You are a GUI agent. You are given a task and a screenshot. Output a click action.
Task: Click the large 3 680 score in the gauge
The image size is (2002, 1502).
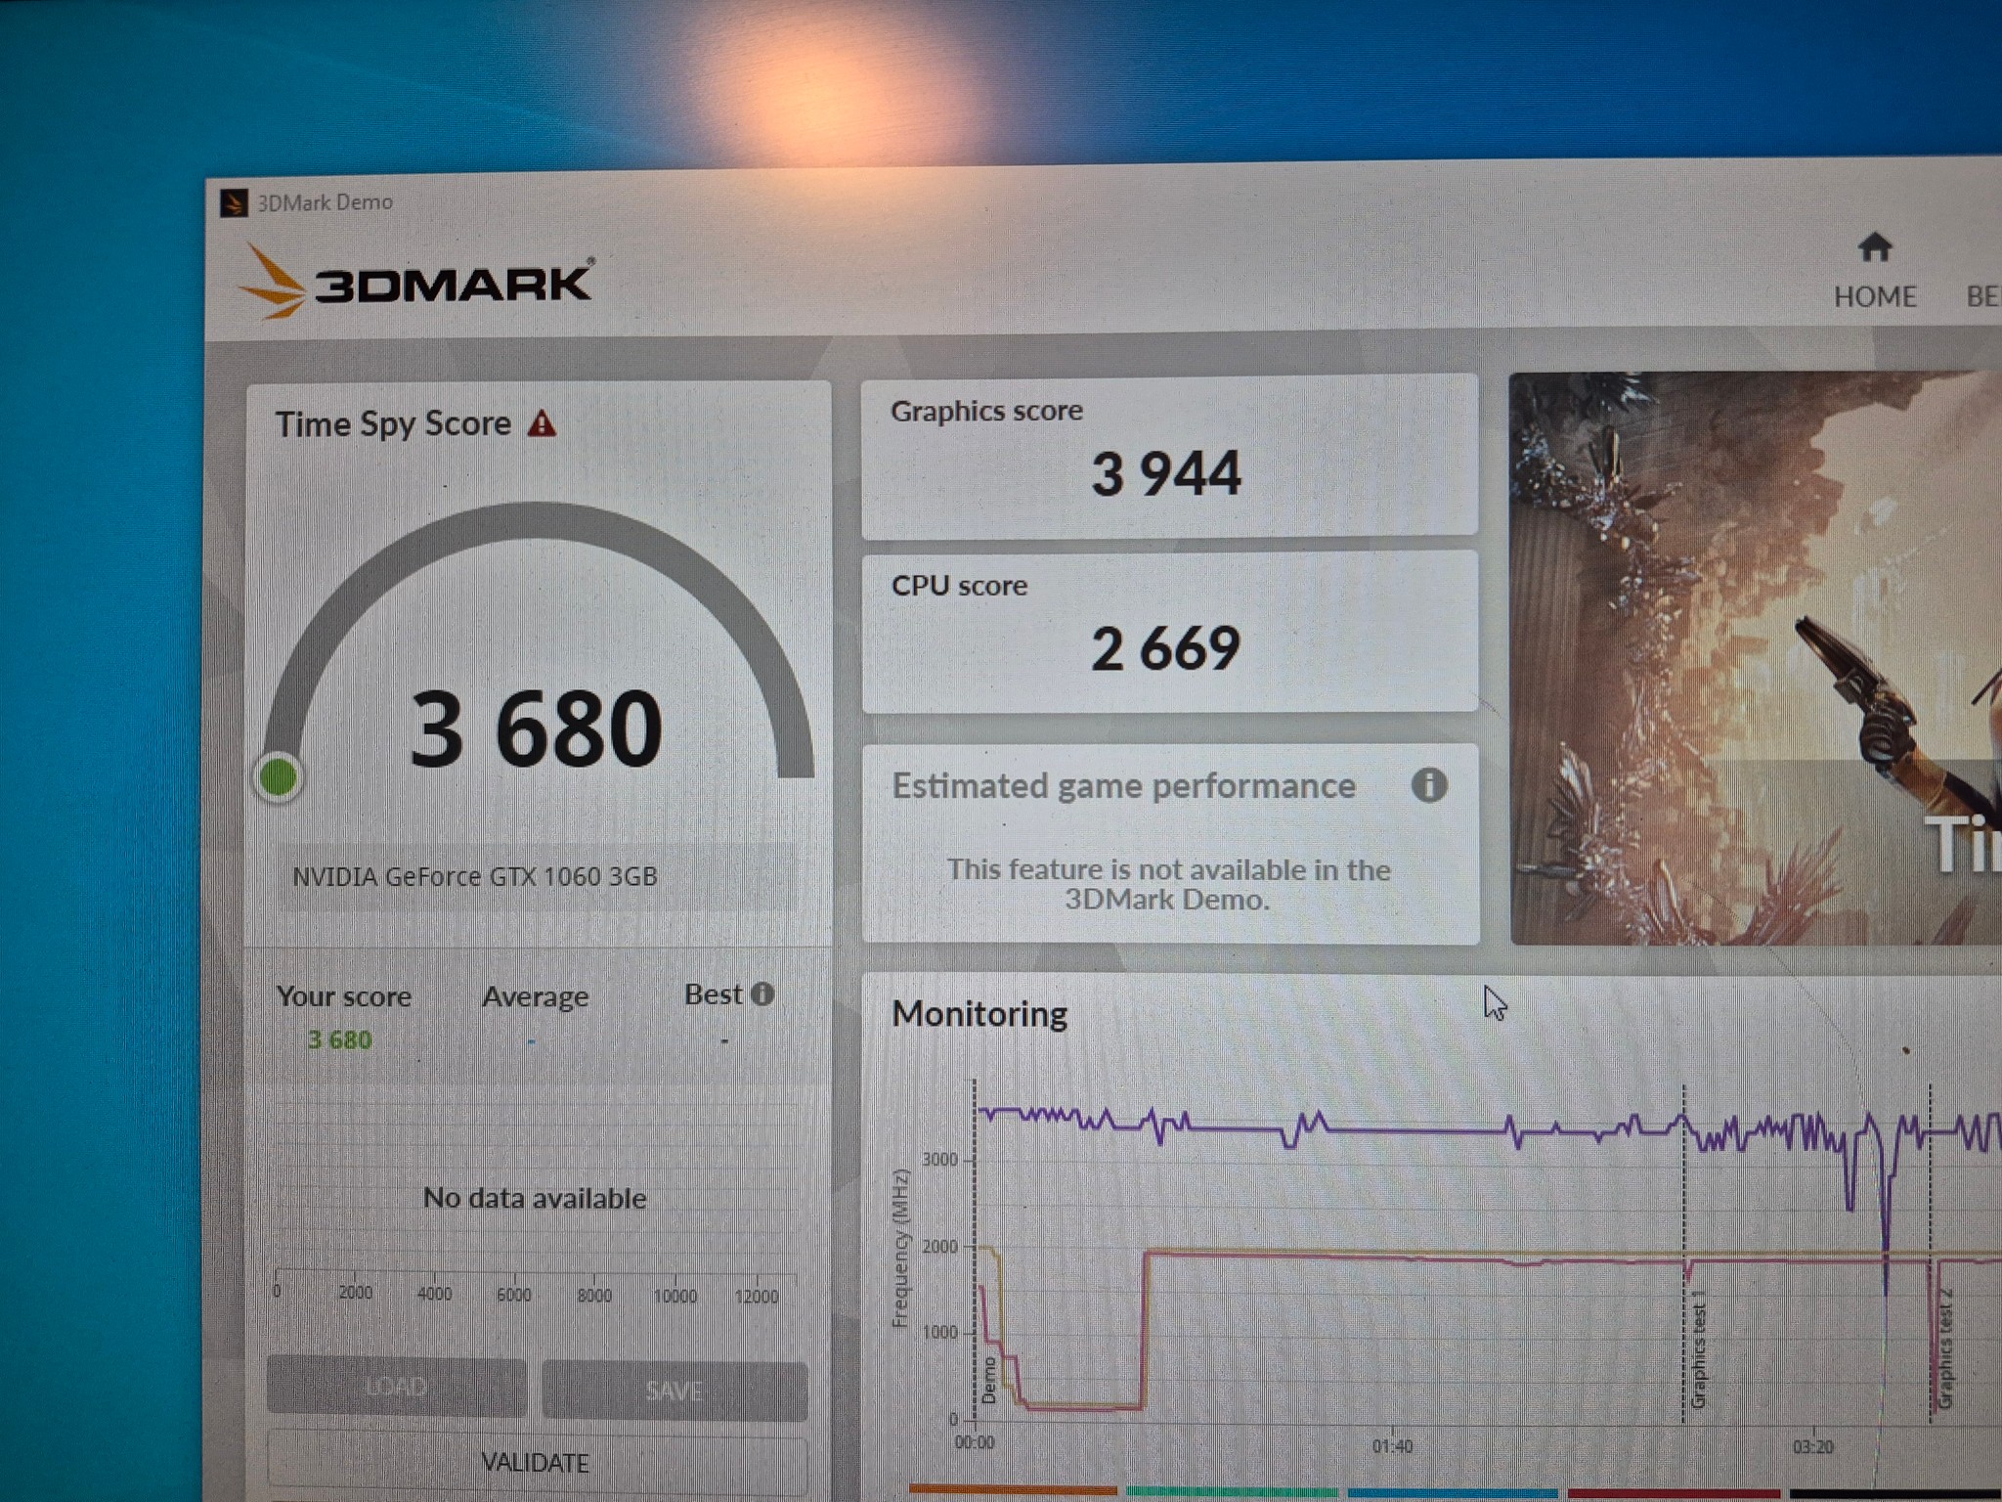pyautogui.click(x=536, y=728)
